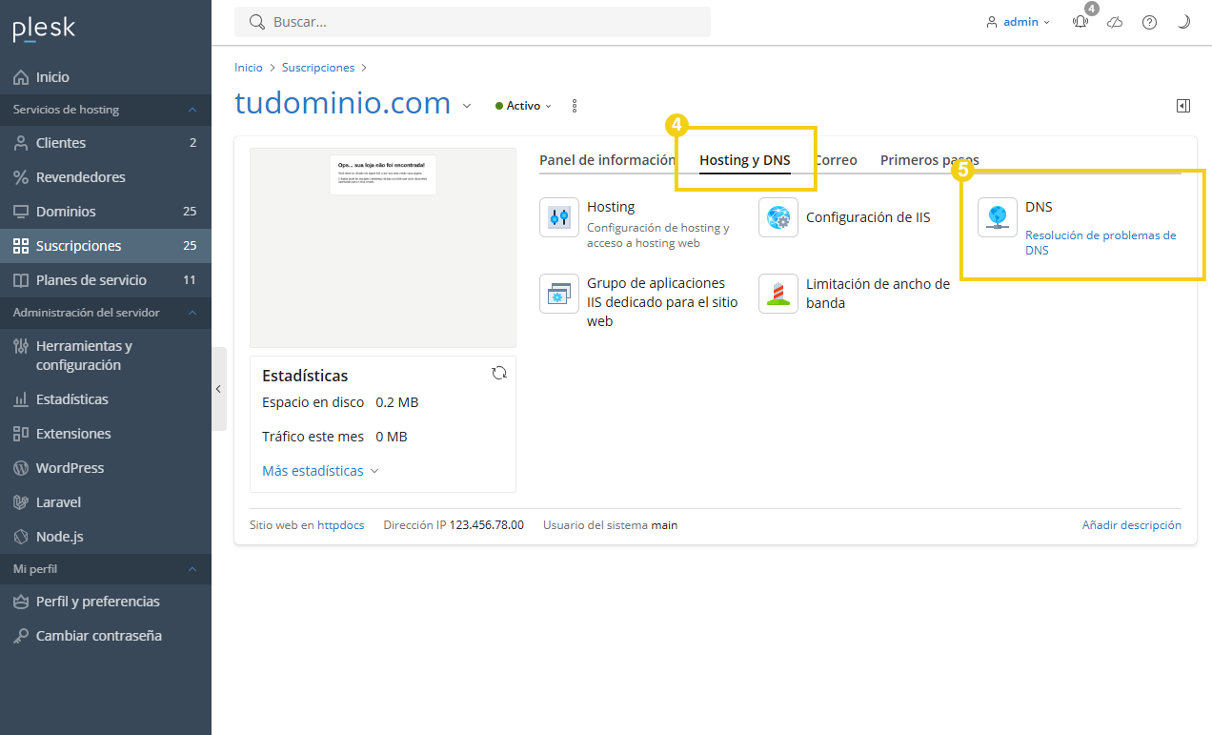Open Estadísticas in the sidebar

[x=105, y=399]
